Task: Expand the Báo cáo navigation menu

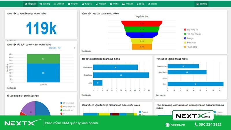Action: point(152,4)
